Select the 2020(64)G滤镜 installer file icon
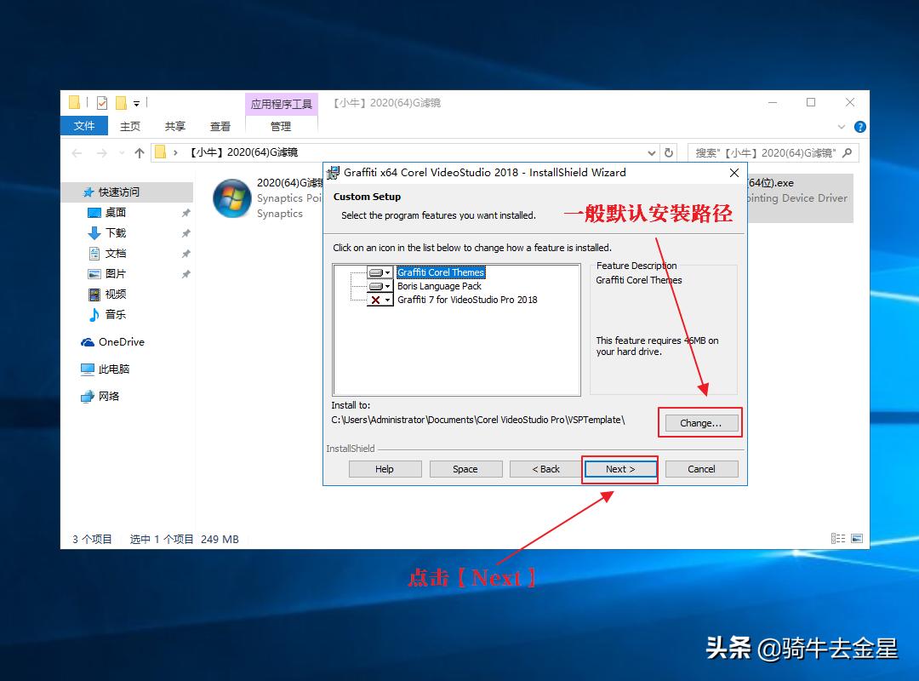The width and height of the screenshot is (919, 681). 231,198
